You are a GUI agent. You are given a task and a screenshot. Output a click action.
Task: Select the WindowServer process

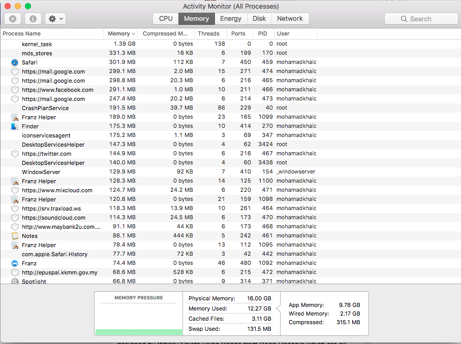(41, 171)
